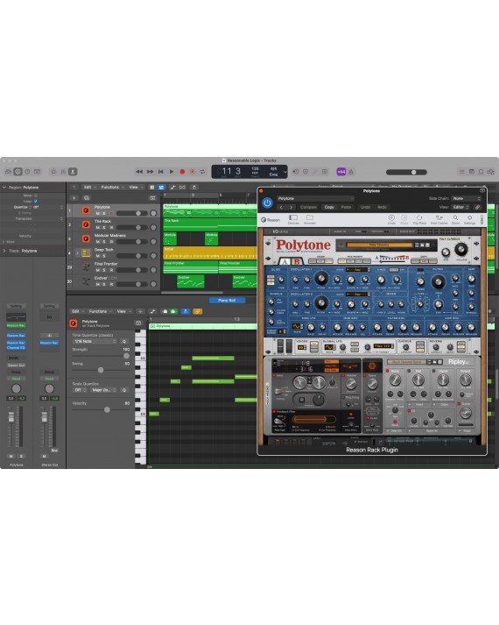Mute the Deep Tech track
This screenshot has width=499, height=625.
(98, 256)
